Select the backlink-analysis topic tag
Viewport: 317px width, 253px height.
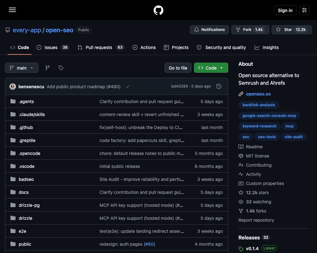259,105
